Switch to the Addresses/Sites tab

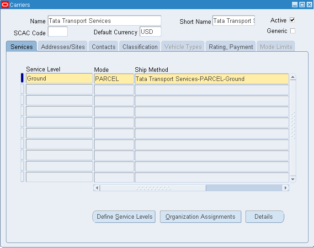63,47
